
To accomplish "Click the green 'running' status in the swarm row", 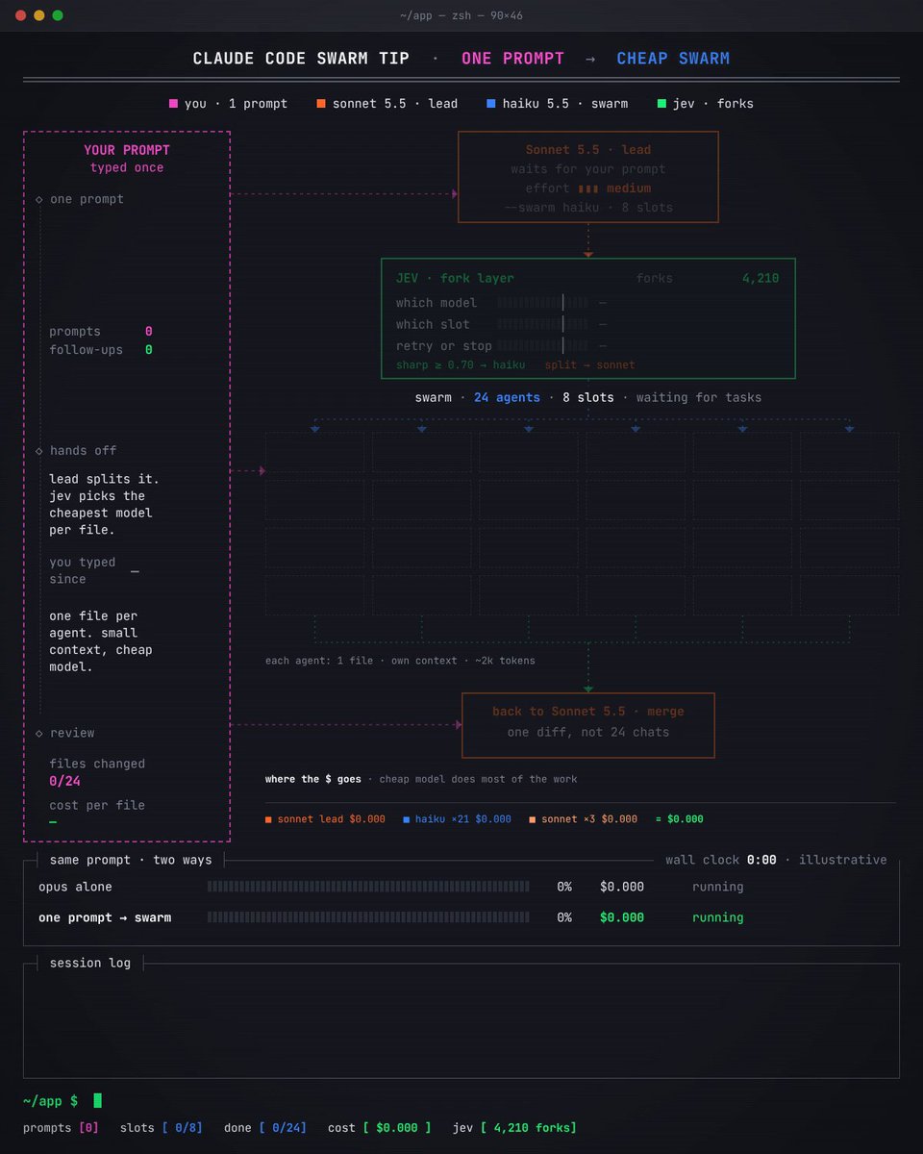I will [x=717, y=917].
